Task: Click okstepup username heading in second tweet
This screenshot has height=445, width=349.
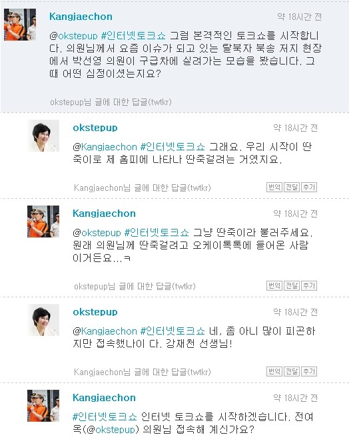Action: tap(95, 128)
